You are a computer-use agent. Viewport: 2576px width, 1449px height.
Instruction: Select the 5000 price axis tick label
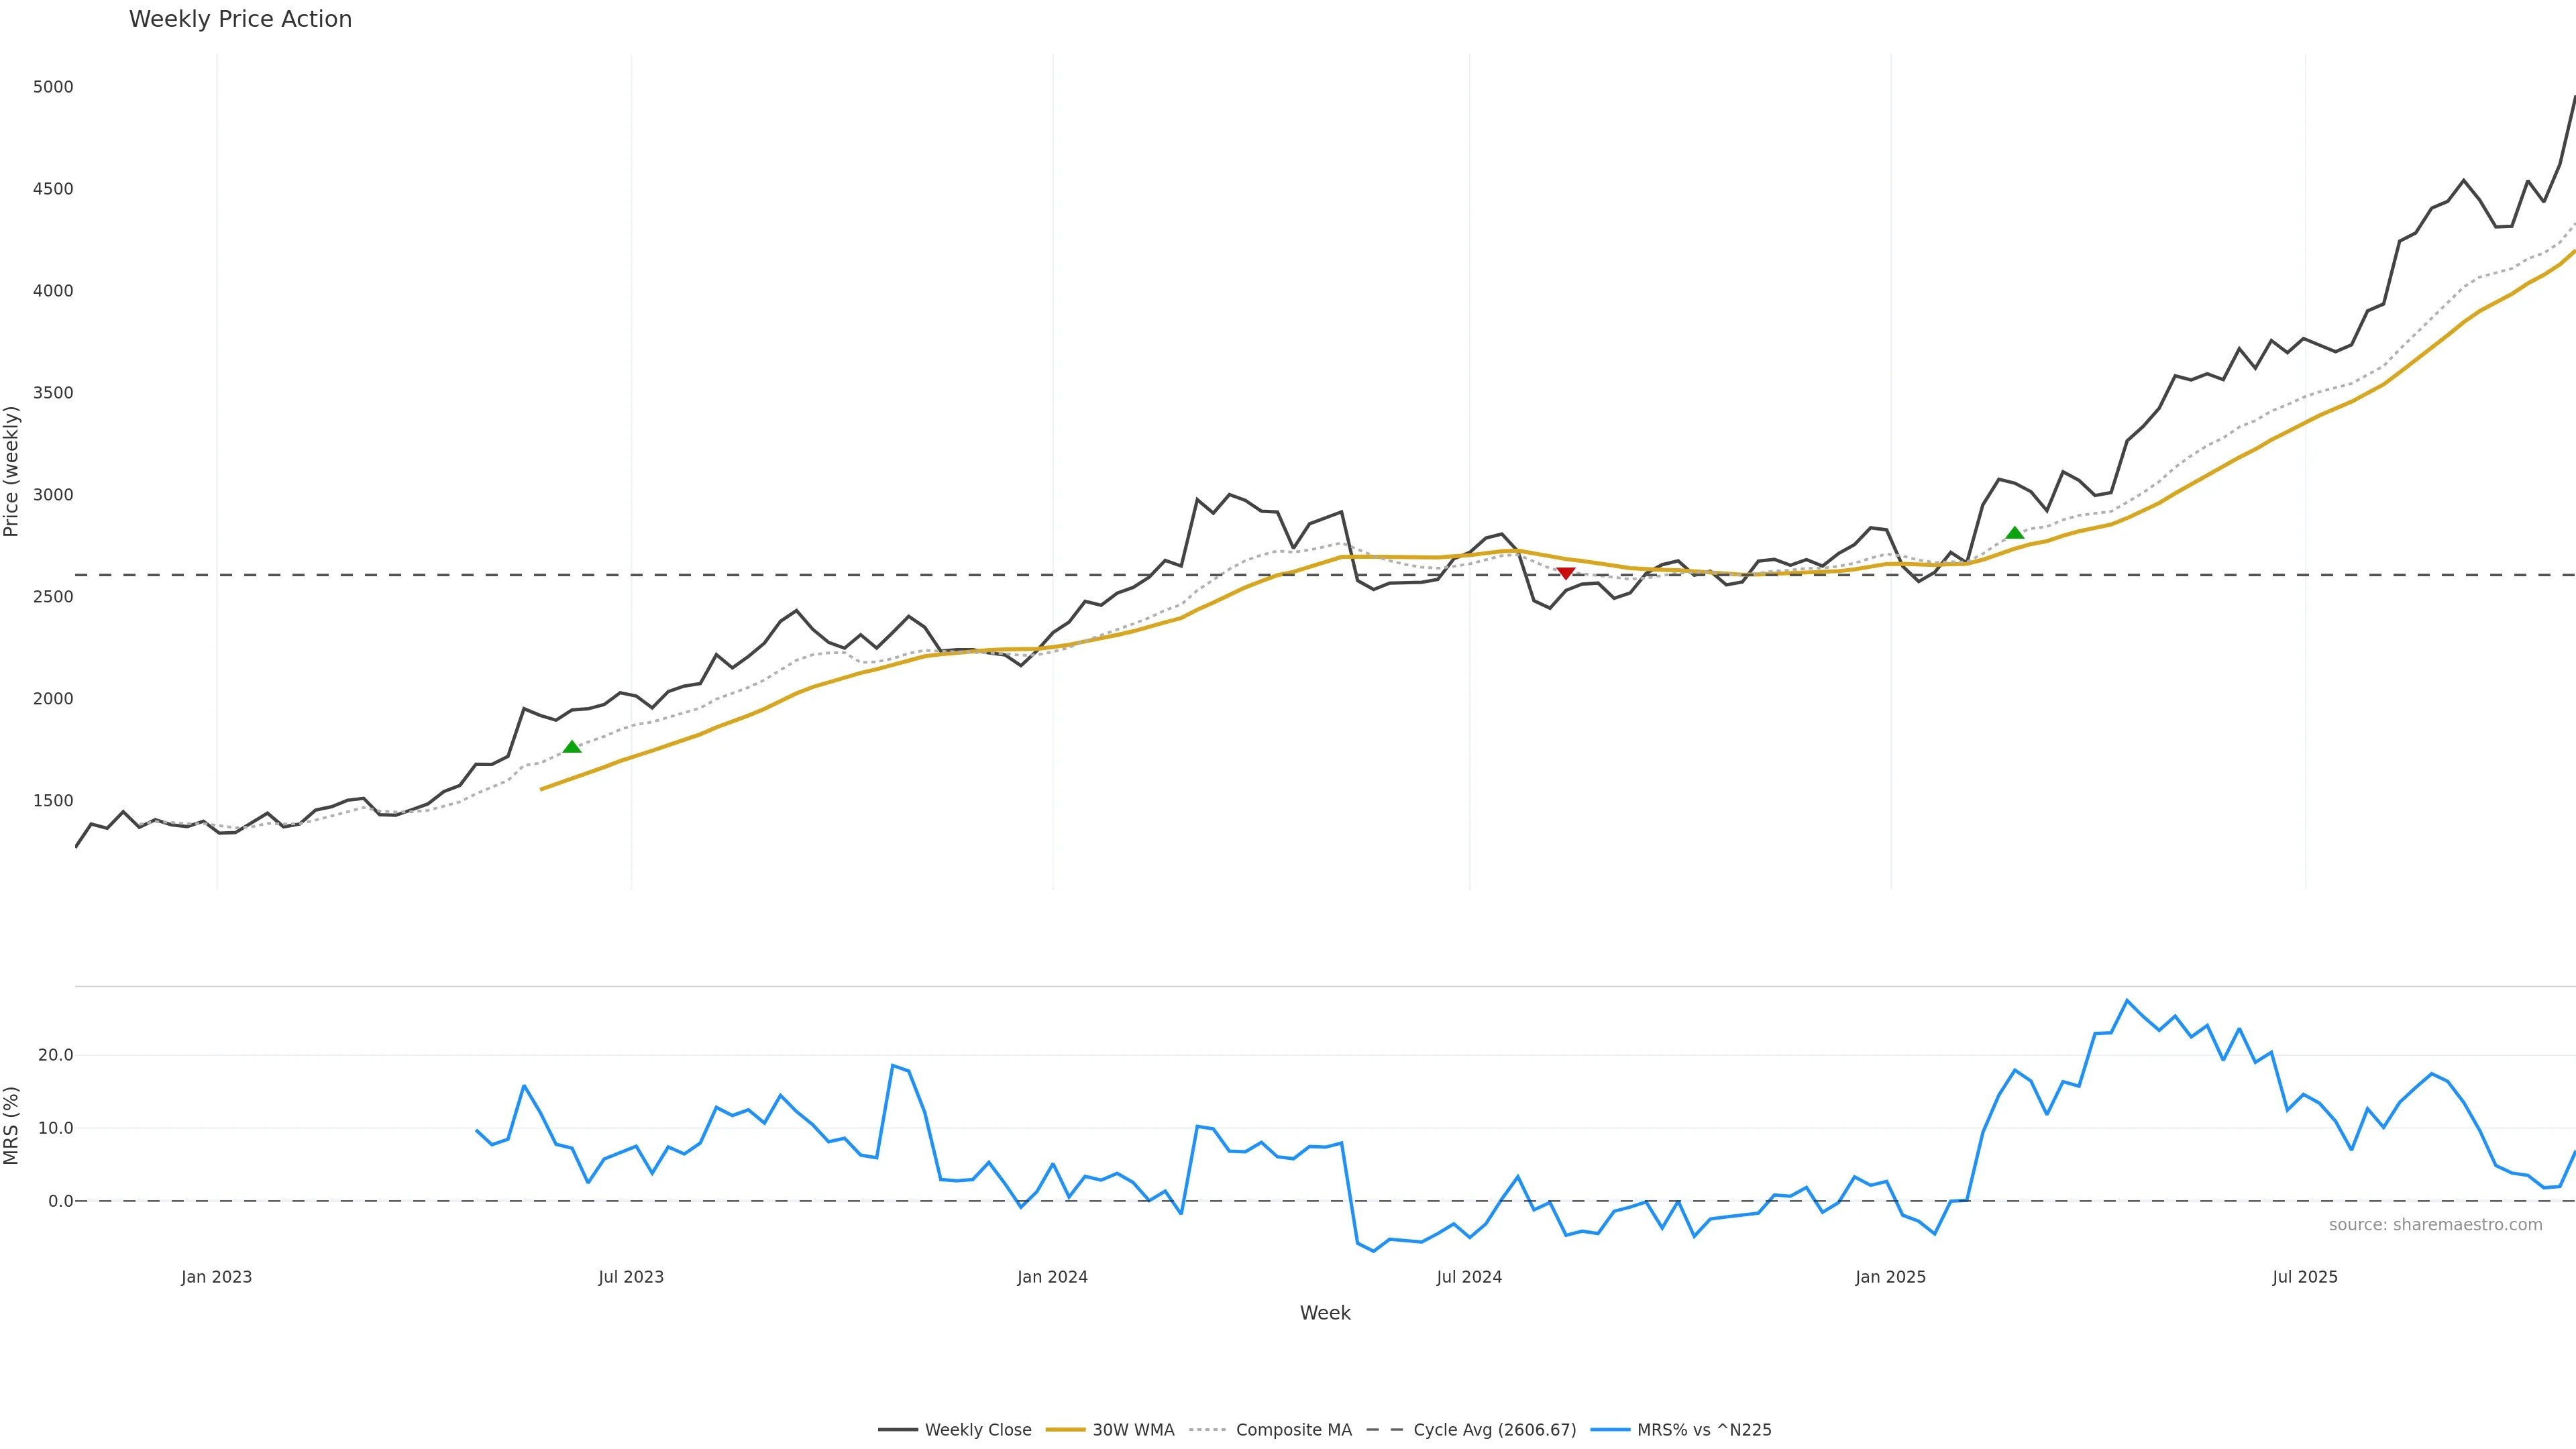pos(53,87)
